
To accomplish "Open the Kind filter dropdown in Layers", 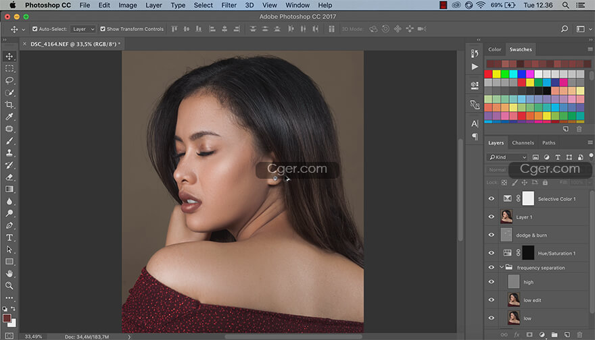I will pyautogui.click(x=508, y=157).
